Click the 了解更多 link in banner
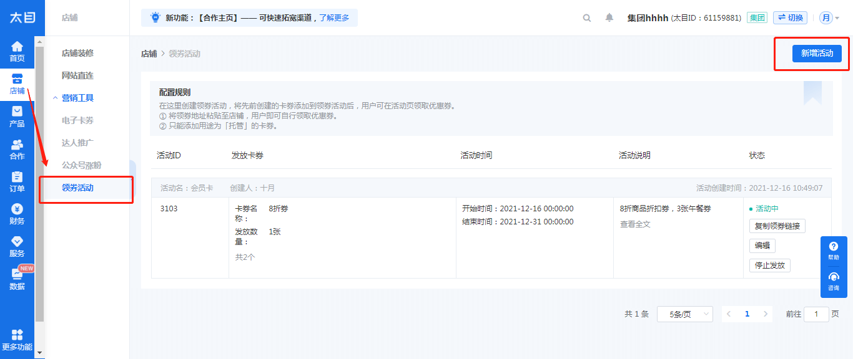 [x=334, y=18]
